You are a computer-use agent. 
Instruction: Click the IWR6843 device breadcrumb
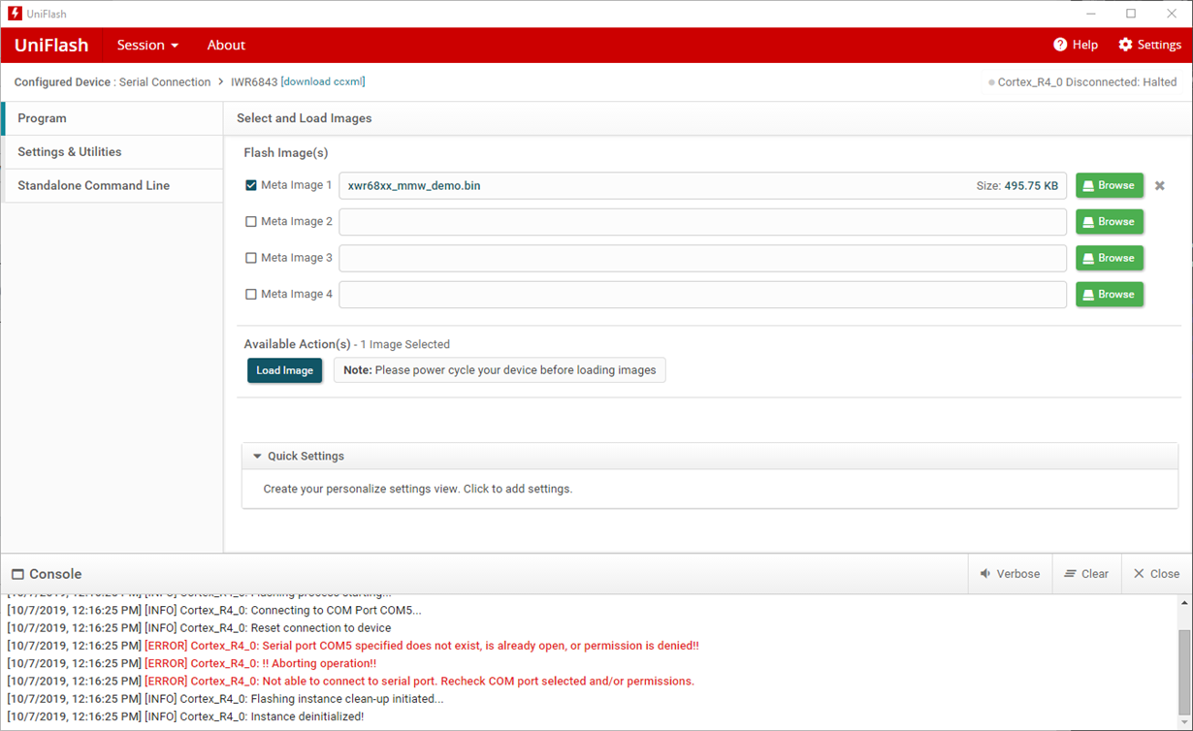click(254, 82)
